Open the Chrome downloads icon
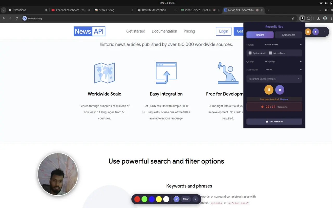333x208 pixels. (318, 18)
